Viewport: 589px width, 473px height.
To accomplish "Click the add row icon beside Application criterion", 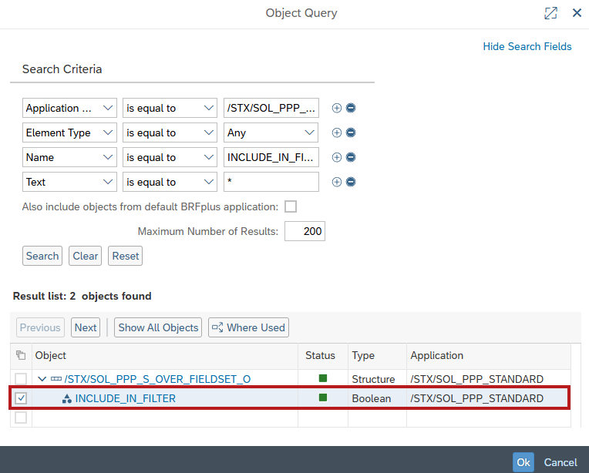I will tap(336, 109).
